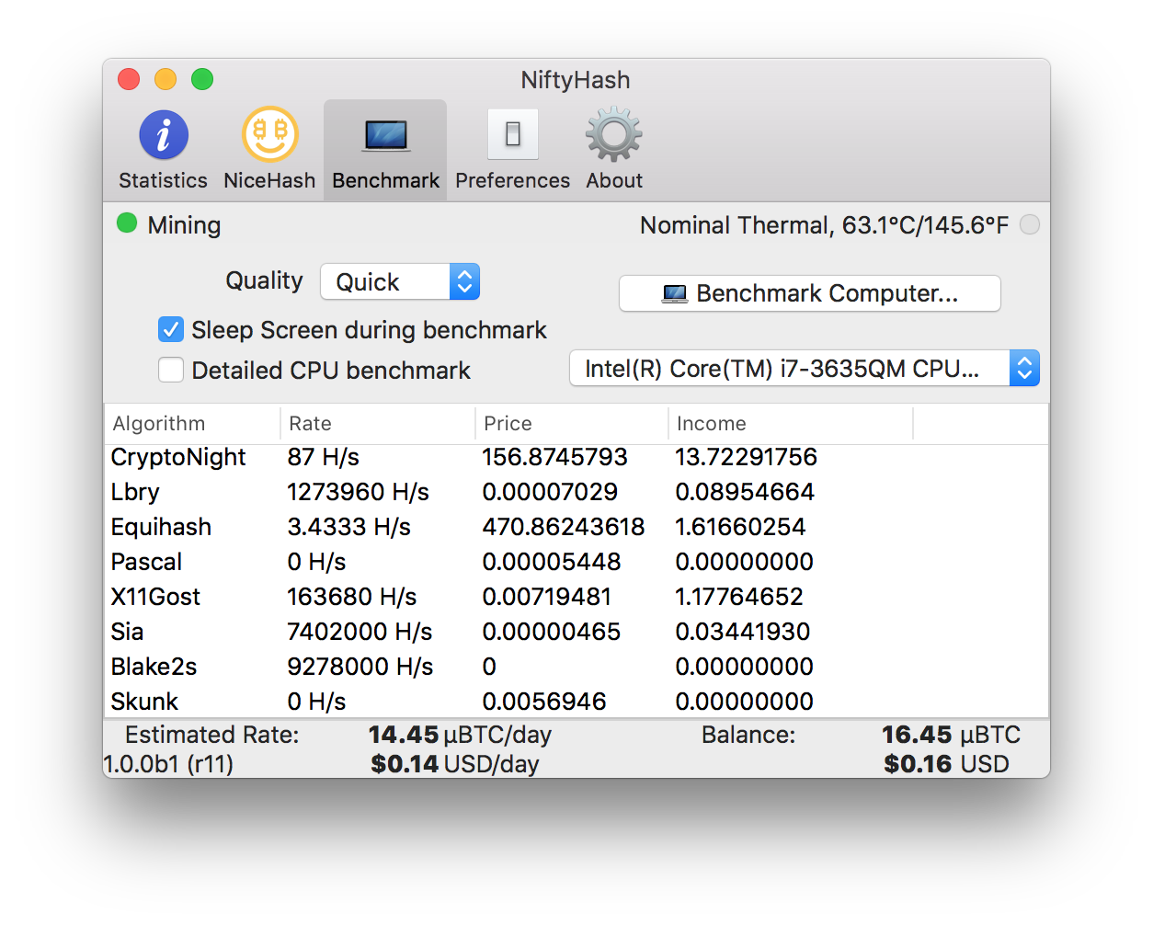The height and width of the screenshot is (925, 1153).
Task: Minimize the NiftyHash window
Action: click(x=166, y=80)
